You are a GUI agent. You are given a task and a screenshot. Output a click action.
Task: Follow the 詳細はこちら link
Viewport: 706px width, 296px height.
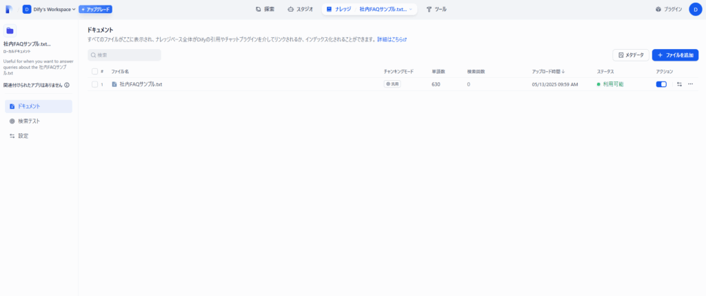392,39
